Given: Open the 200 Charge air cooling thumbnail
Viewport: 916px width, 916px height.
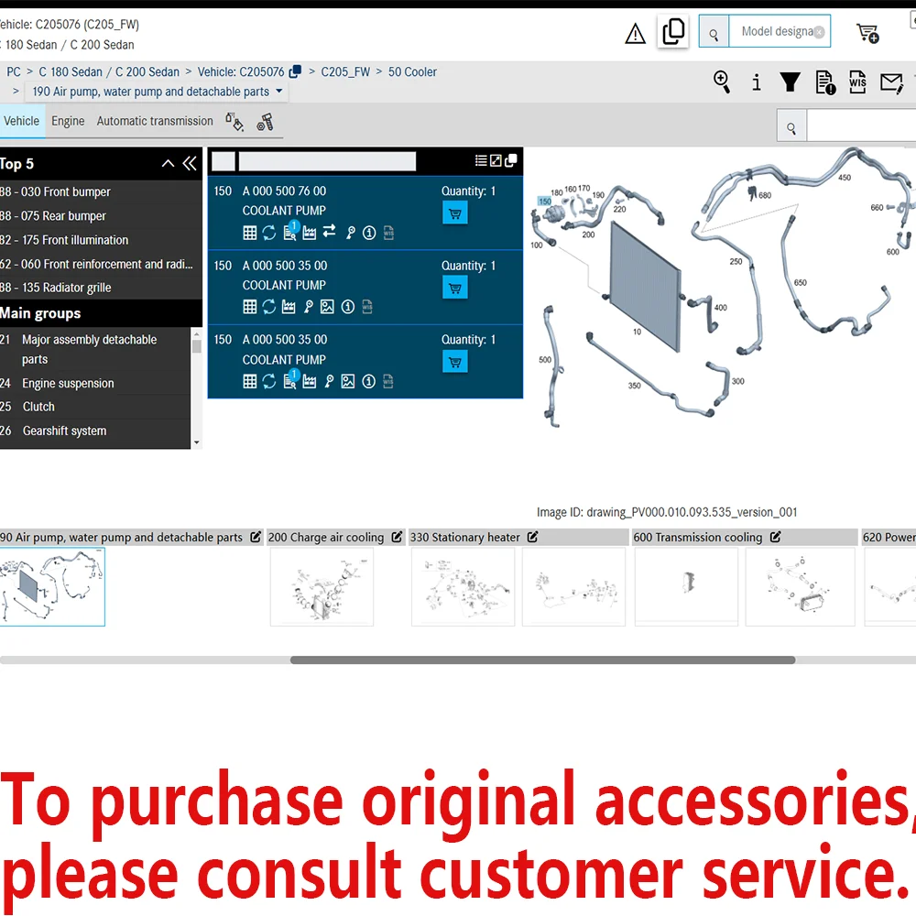Looking at the screenshot, I should point(322,586).
